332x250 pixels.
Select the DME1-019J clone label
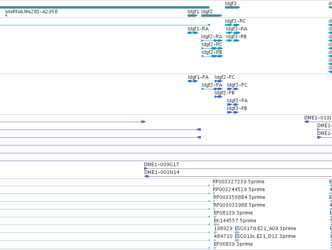click(318, 118)
